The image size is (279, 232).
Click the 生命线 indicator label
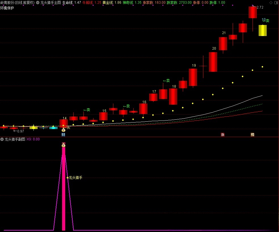(68, 3)
